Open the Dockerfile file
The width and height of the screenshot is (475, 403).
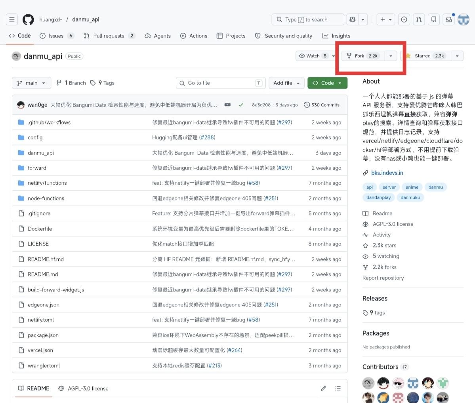click(40, 229)
